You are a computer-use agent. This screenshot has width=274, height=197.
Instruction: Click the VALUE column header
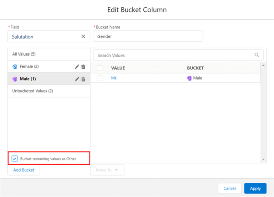[118, 68]
